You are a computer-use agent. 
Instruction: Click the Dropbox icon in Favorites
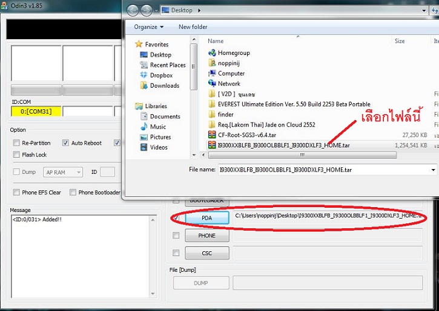click(x=144, y=75)
